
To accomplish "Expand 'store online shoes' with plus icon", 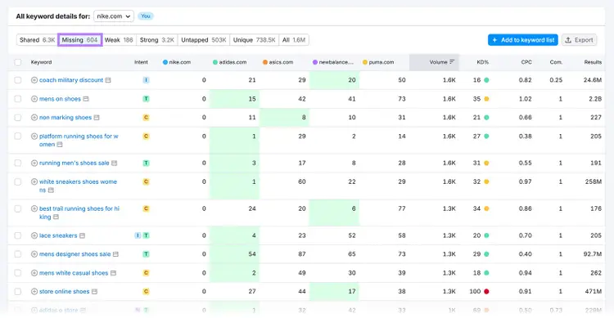I will coord(34,291).
